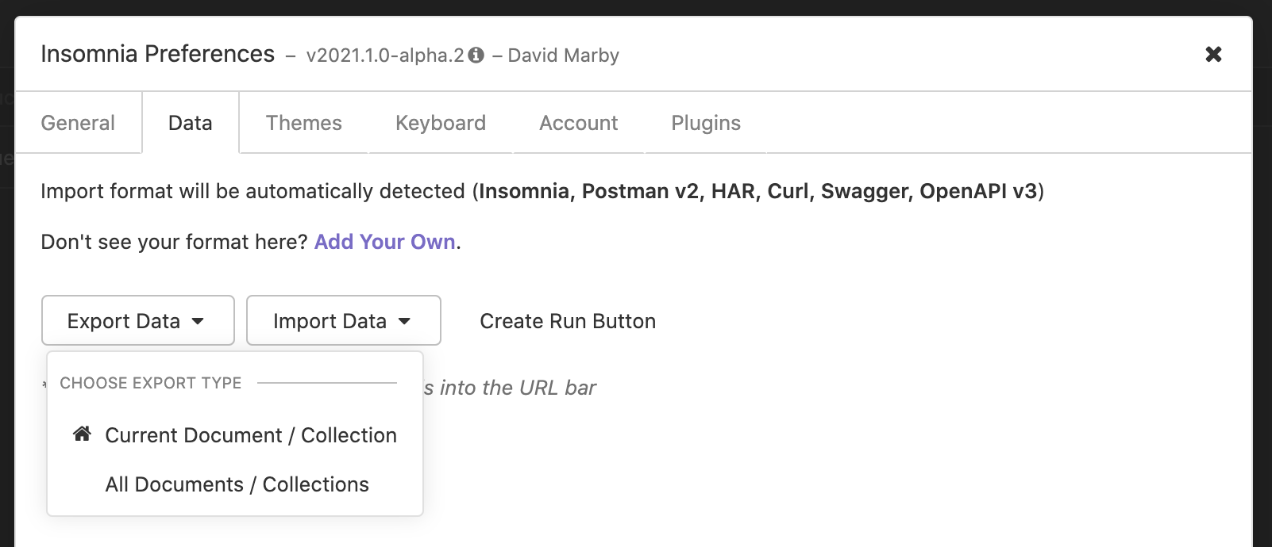Screen dimensions: 1272x547
Task: Close the Insomnia Preferences dialog
Action: coord(1213,55)
